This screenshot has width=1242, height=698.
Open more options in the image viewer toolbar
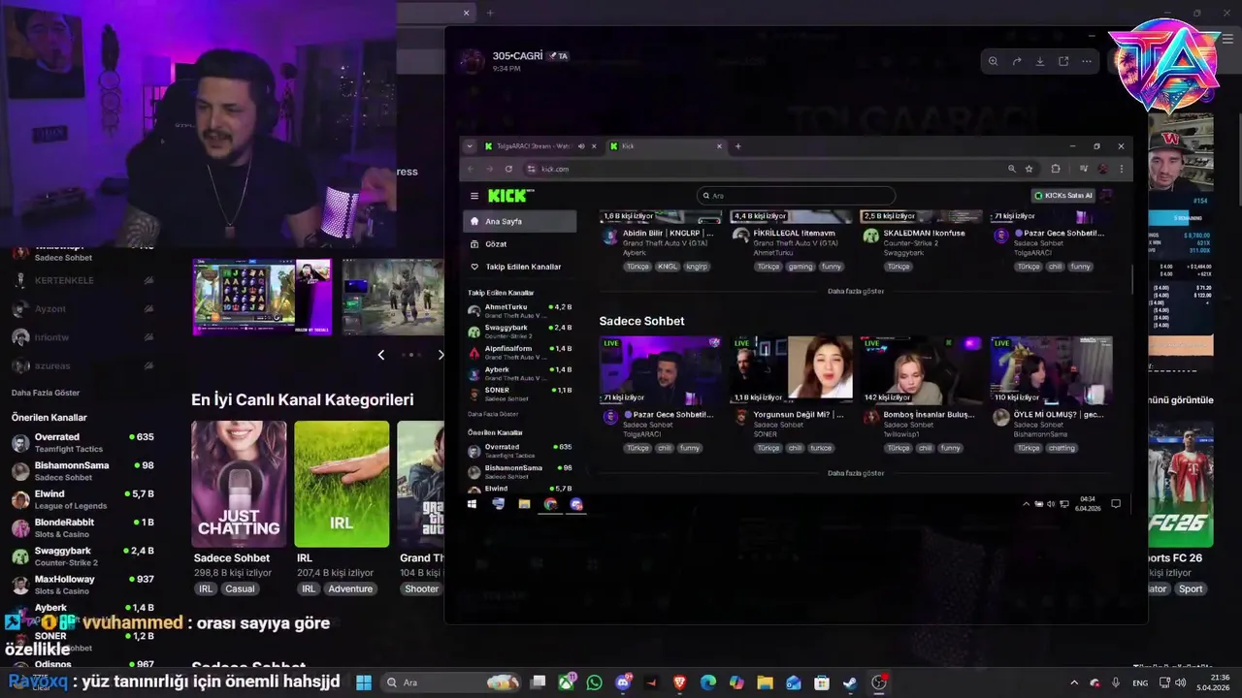[1087, 61]
